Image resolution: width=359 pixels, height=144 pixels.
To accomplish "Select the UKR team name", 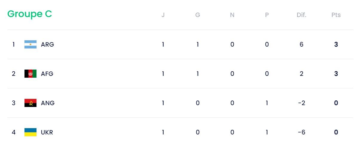I will click(47, 132).
